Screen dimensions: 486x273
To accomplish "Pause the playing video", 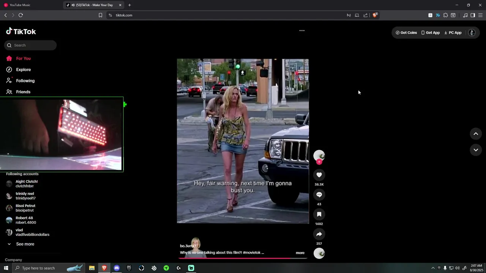I will (x=243, y=141).
